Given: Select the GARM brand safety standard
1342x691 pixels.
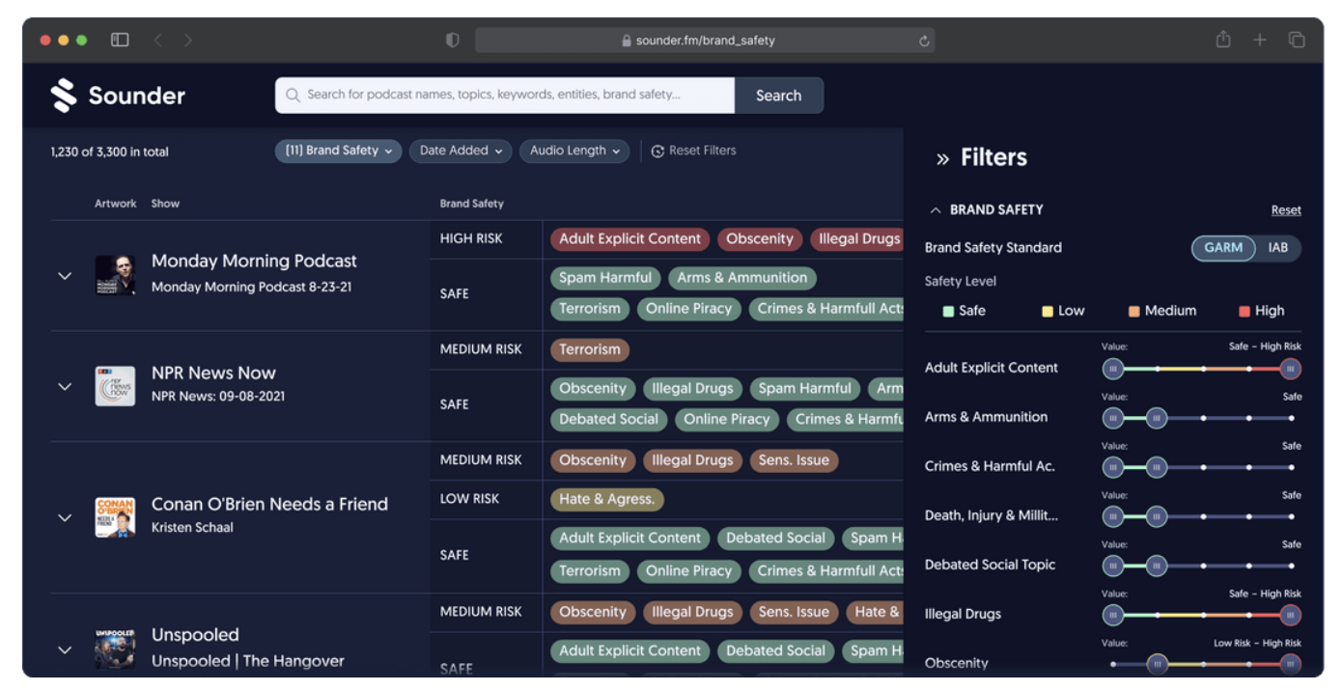Looking at the screenshot, I should 1223,248.
